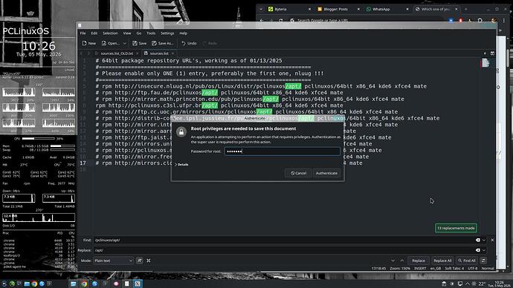This screenshot has height=288, width=513.
Task: Click the Replace All button
Action: click(x=442, y=261)
